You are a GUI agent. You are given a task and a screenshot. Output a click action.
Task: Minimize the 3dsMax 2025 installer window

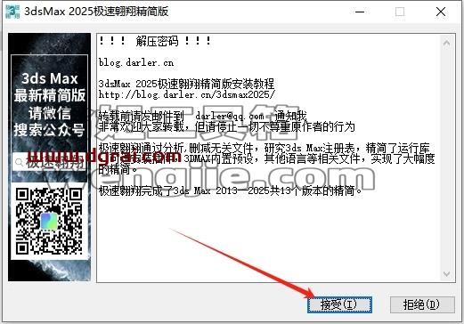click(360, 12)
